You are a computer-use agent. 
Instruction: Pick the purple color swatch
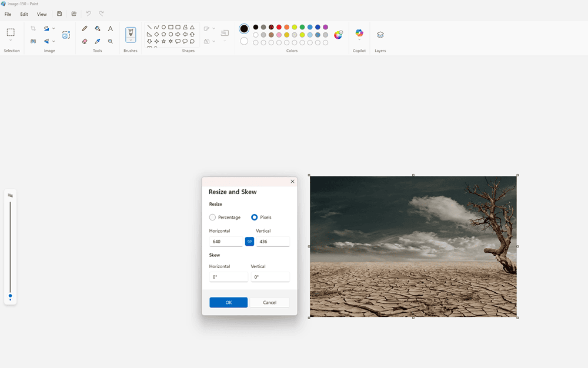coord(326,27)
